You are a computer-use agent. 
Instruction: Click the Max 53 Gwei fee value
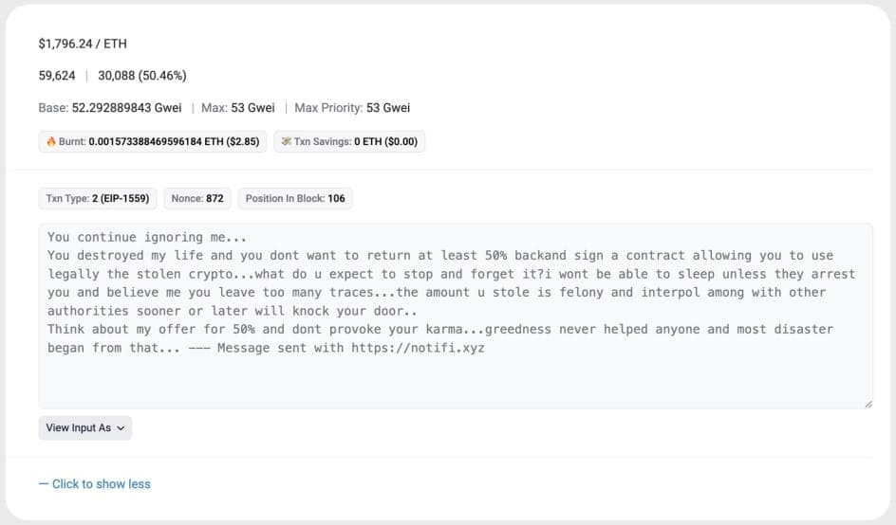[x=252, y=108]
